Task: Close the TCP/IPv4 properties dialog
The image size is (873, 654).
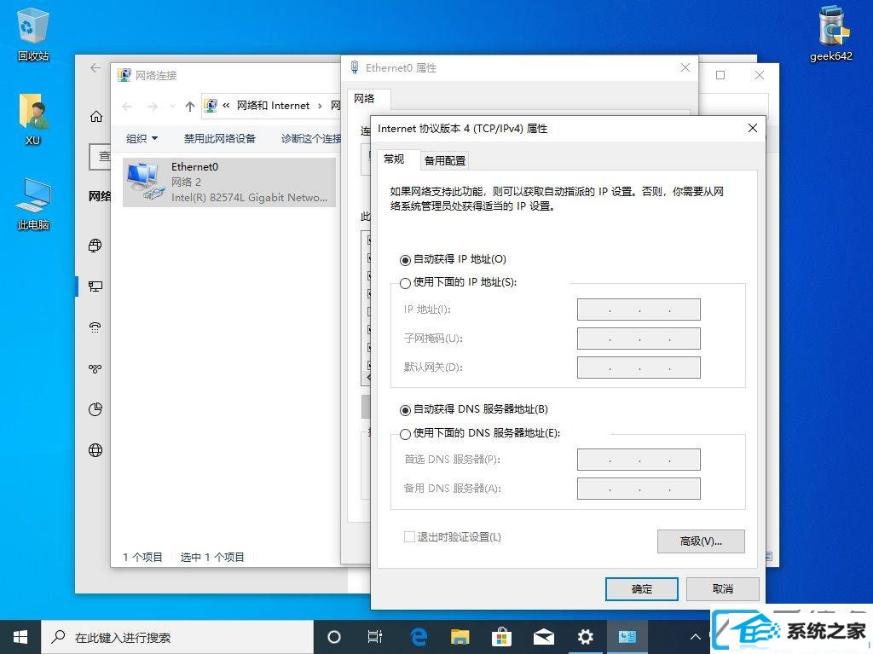Action: click(x=753, y=128)
